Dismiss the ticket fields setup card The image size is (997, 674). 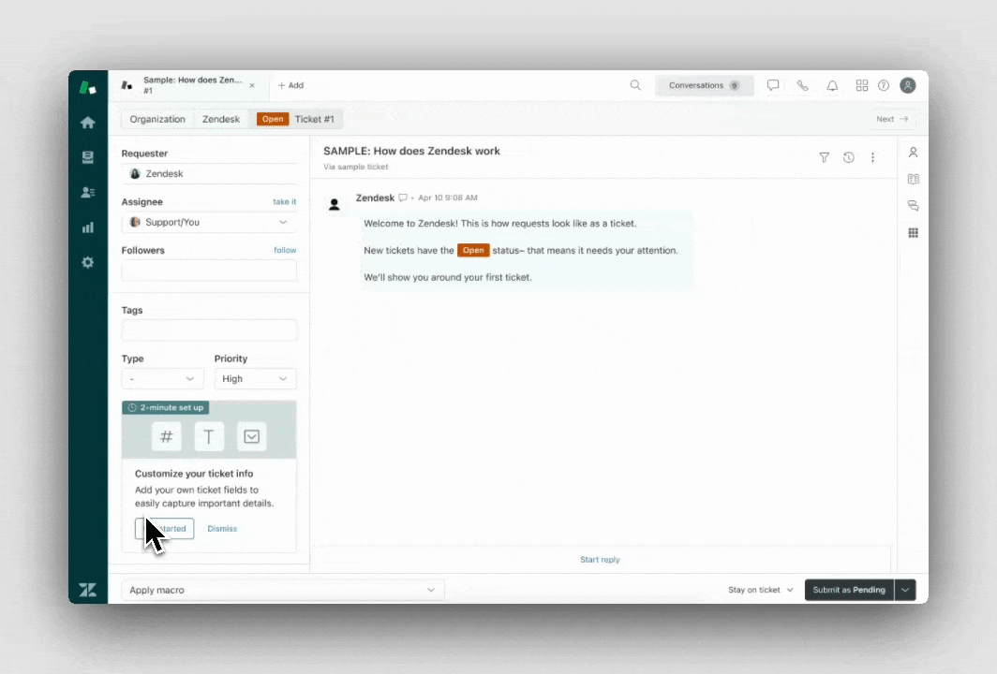(222, 529)
